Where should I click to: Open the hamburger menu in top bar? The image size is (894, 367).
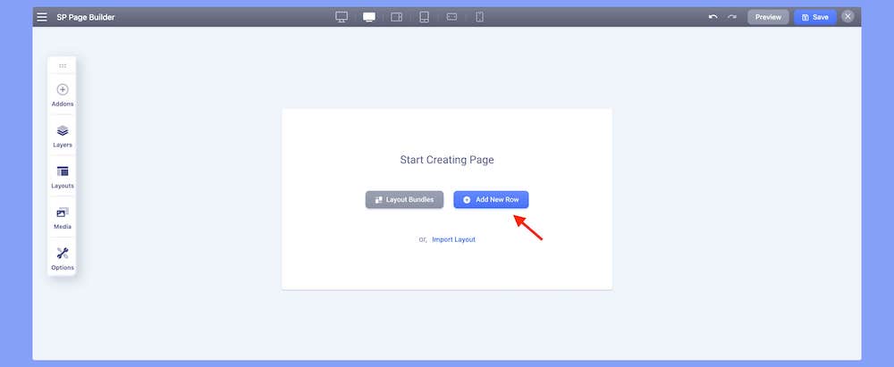42,17
